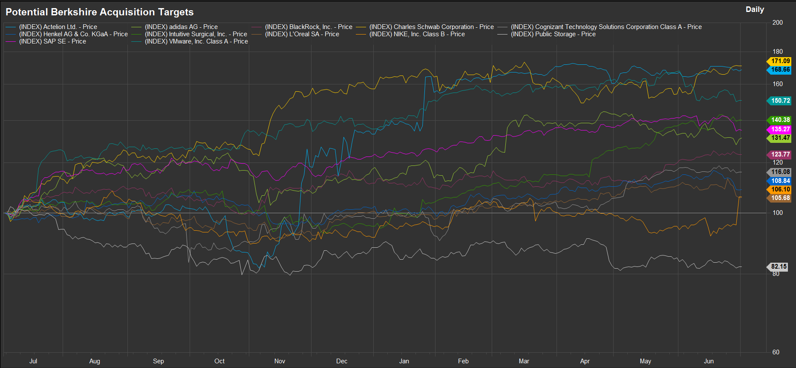Image resolution: width=796 pixels, height=368 pixels.
Task: Click the Sep month axis label
Action: click(x=159, y=361)
